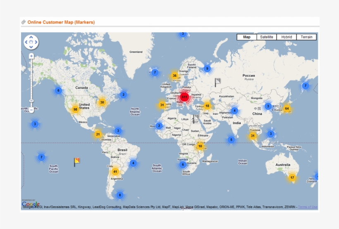The width and height of the screenshot is (339, 229).
Task: Open the 36 cluster near Norway
Action: tap(174, 76)
